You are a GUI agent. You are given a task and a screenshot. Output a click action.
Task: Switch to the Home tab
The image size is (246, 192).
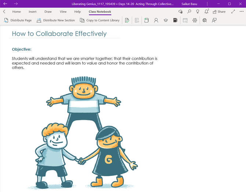click(17, 12)
